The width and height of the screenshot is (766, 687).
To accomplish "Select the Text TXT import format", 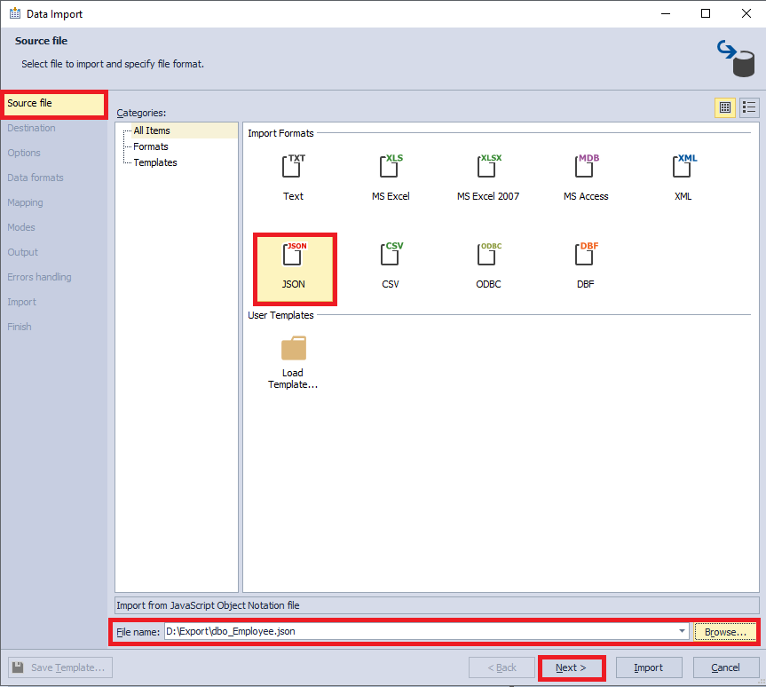I will pos(293,177).
